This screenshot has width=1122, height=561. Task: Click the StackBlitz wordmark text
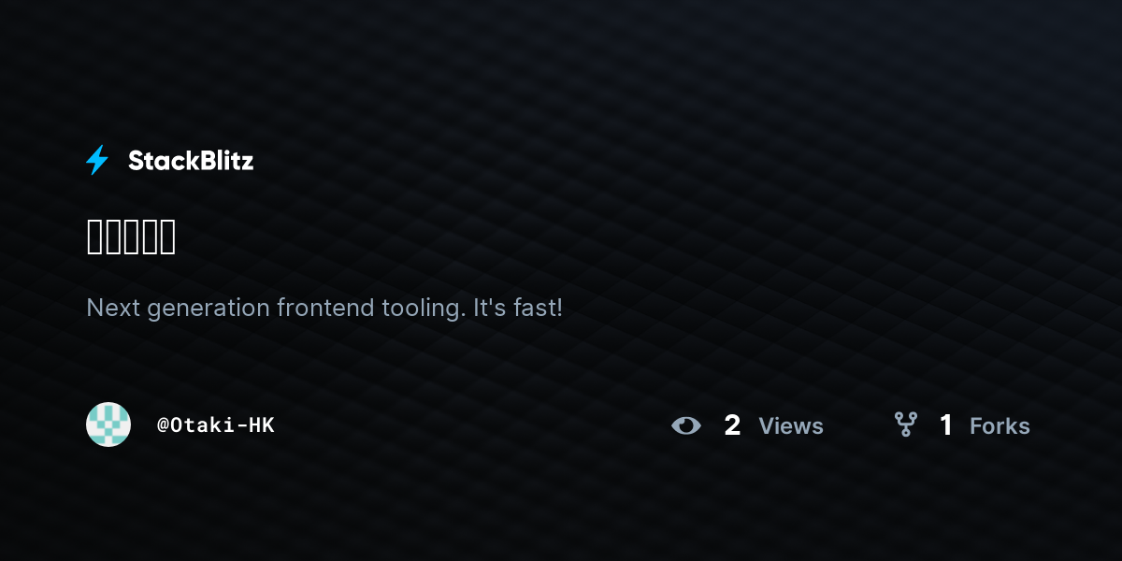coord(191,161)
